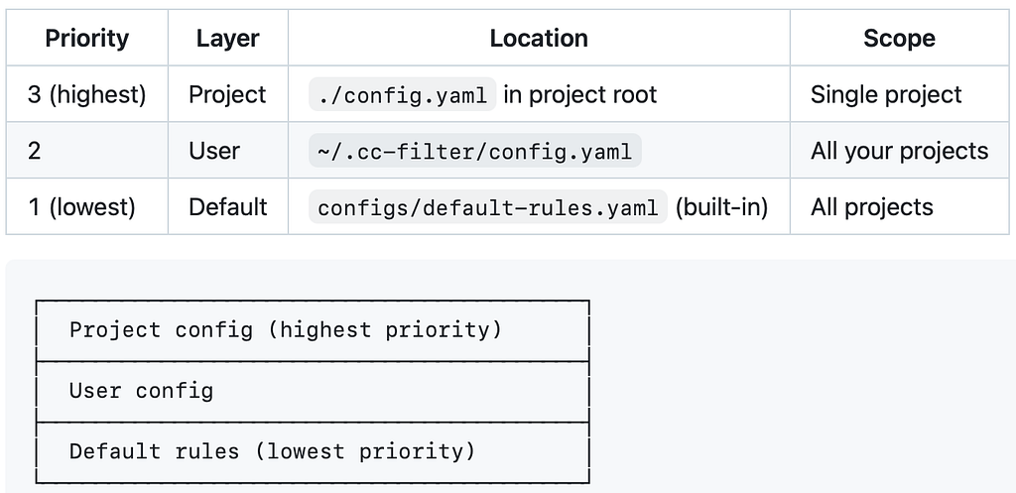Image resolution: width=1016 pixels, height=493 pixels.
Task: Click the Priority column header
Action: pos(87,38)
